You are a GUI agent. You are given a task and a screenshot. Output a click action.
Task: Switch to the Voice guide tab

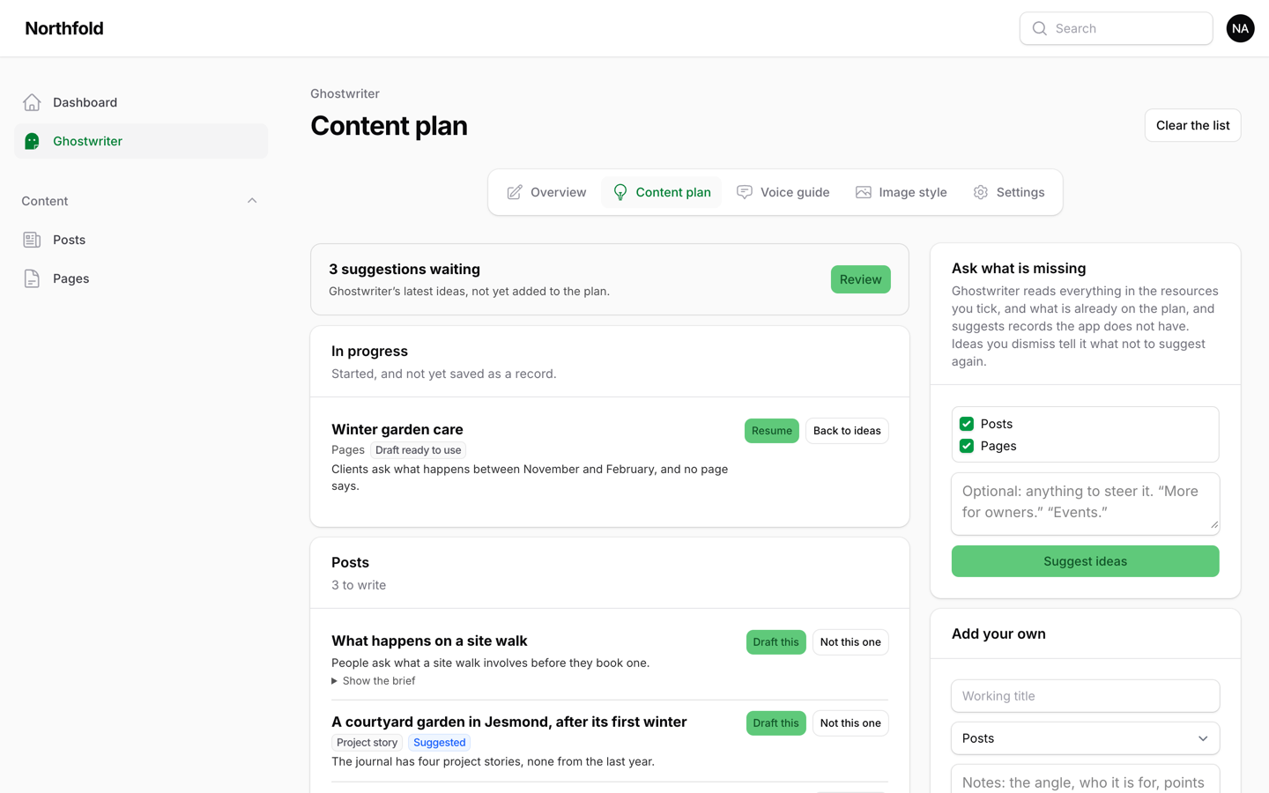click(x=783, y=192)
